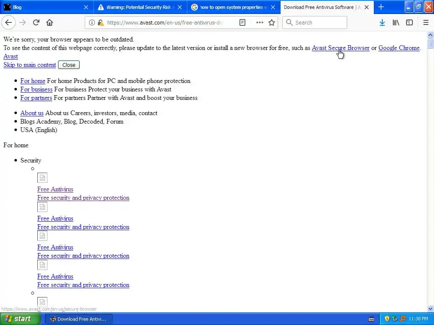Click the first Free Antivirus link
Image resolution: width=434 pixels, height=325 pixels.
55,189
